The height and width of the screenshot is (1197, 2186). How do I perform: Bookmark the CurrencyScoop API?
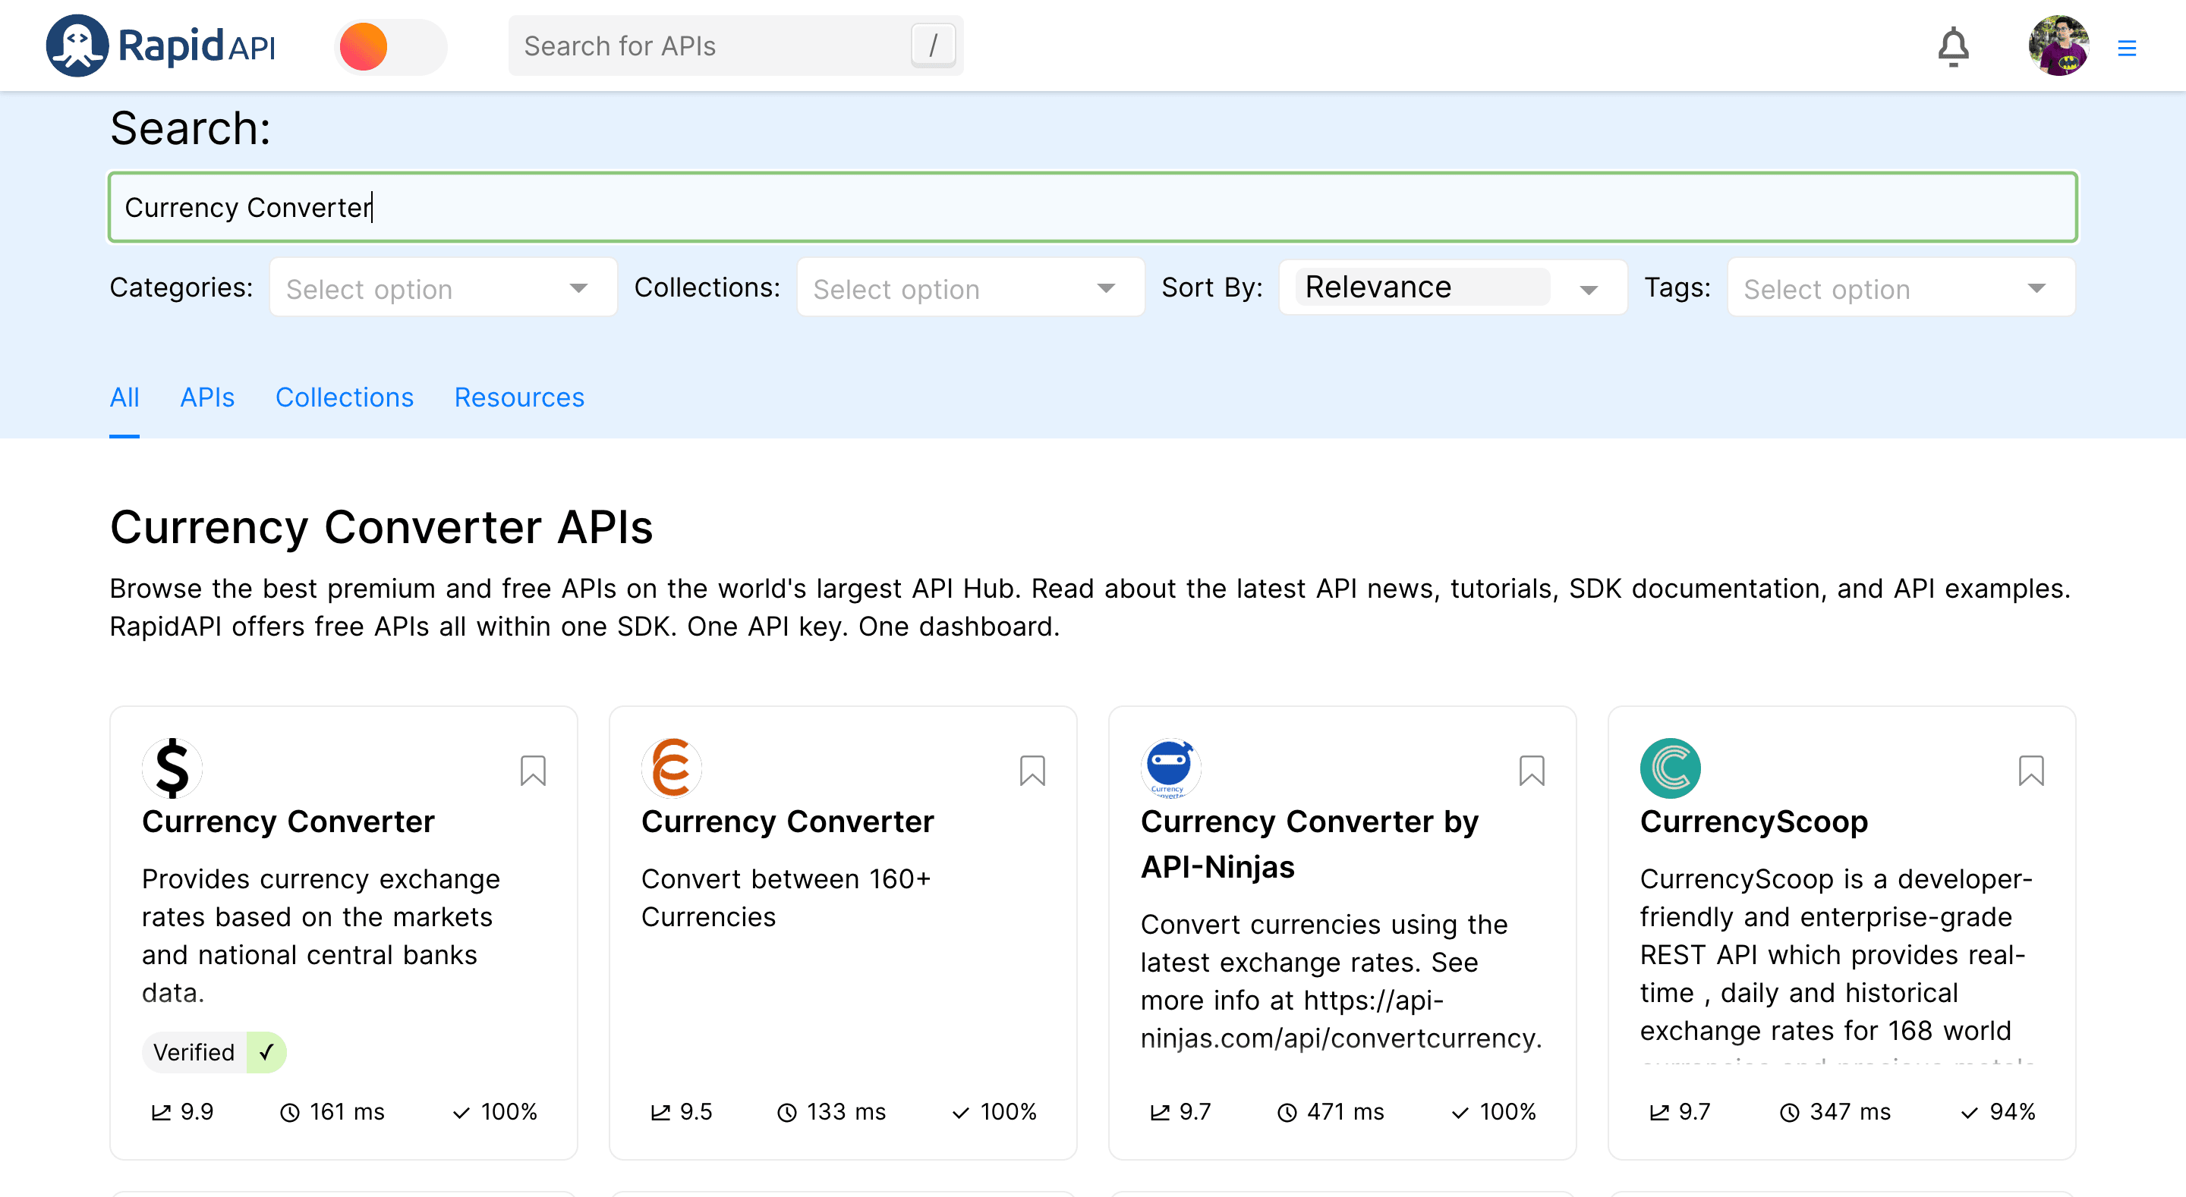[2030, 770]
